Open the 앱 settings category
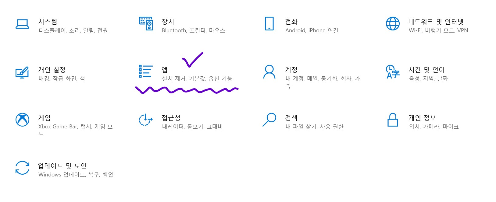This screenshot has width=496, height=202. tap(165, 70)
